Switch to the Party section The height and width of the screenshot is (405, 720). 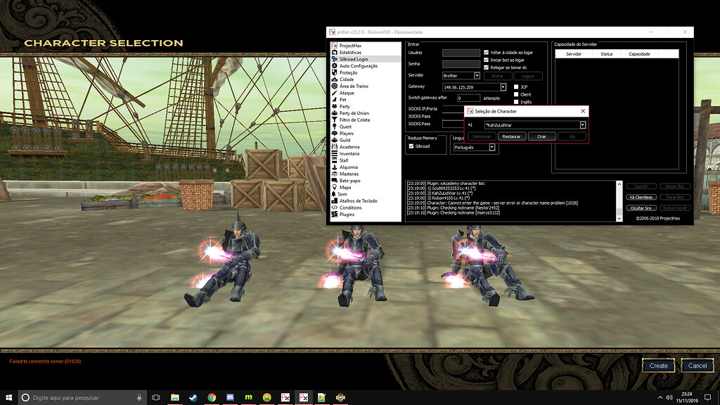(345, 107)
